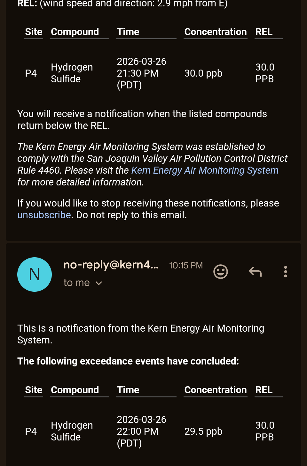This screenshot has width=307, height=466.
Task: Click "REL" header in concluded events table
Action: tap(264, 390)
